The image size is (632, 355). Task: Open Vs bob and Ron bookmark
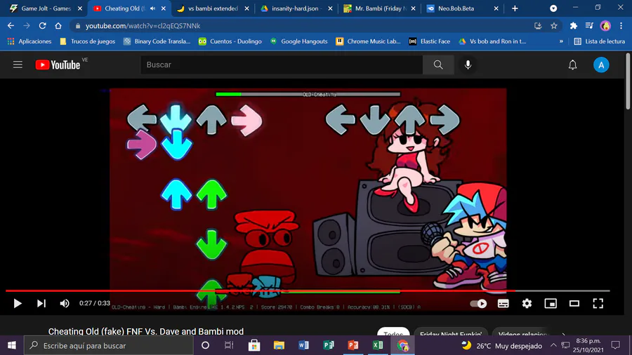coord(492,41)
